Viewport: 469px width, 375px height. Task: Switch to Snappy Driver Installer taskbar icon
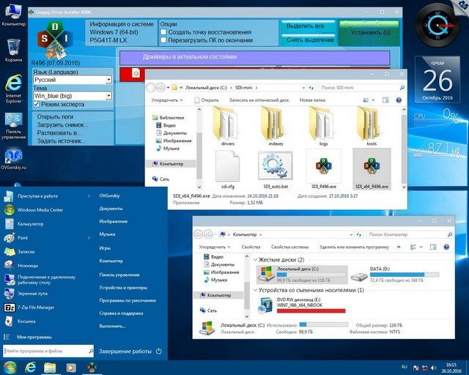click(91, 368)
